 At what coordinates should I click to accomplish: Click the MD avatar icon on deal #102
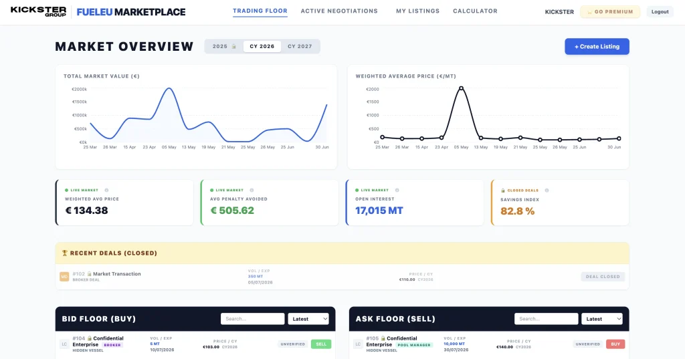(x=64, y=277)
